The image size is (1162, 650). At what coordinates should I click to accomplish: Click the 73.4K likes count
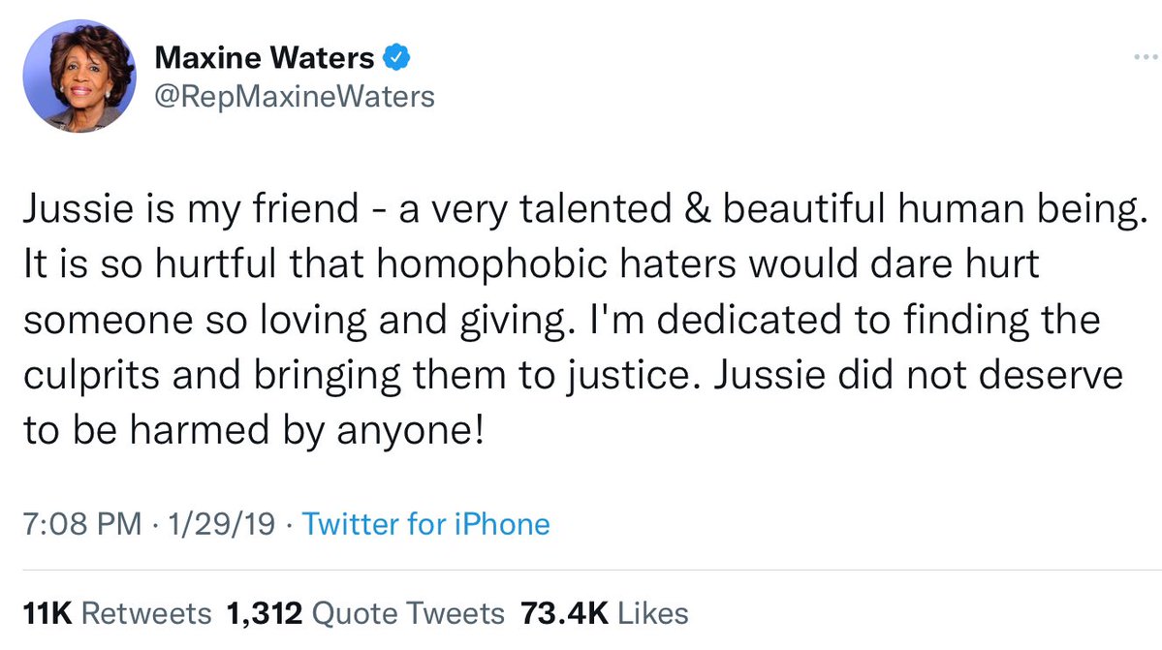[x=563, y=613]
